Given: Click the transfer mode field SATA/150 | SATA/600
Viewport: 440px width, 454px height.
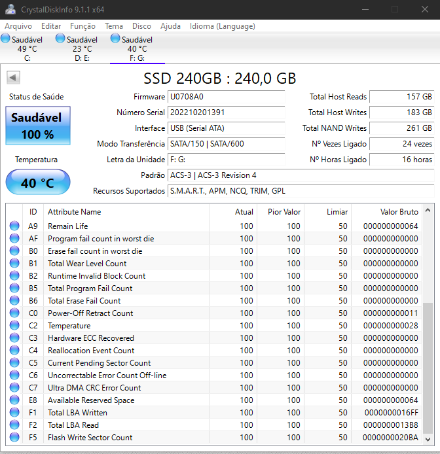Looking at the screenshot, I should click(x=226, y=144).
